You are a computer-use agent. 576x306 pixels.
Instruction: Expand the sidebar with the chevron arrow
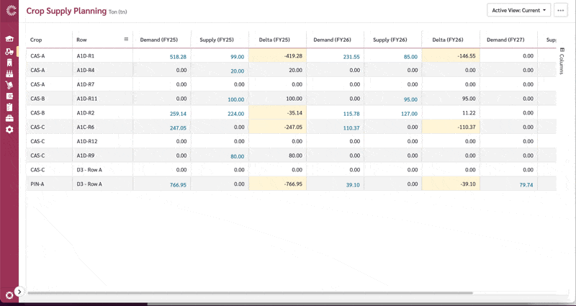(x=19, y=292)
